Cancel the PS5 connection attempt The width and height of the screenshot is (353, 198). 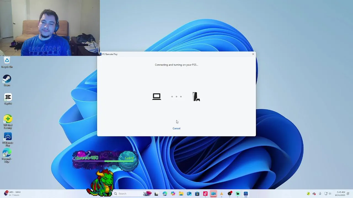(x=176, y=128)
